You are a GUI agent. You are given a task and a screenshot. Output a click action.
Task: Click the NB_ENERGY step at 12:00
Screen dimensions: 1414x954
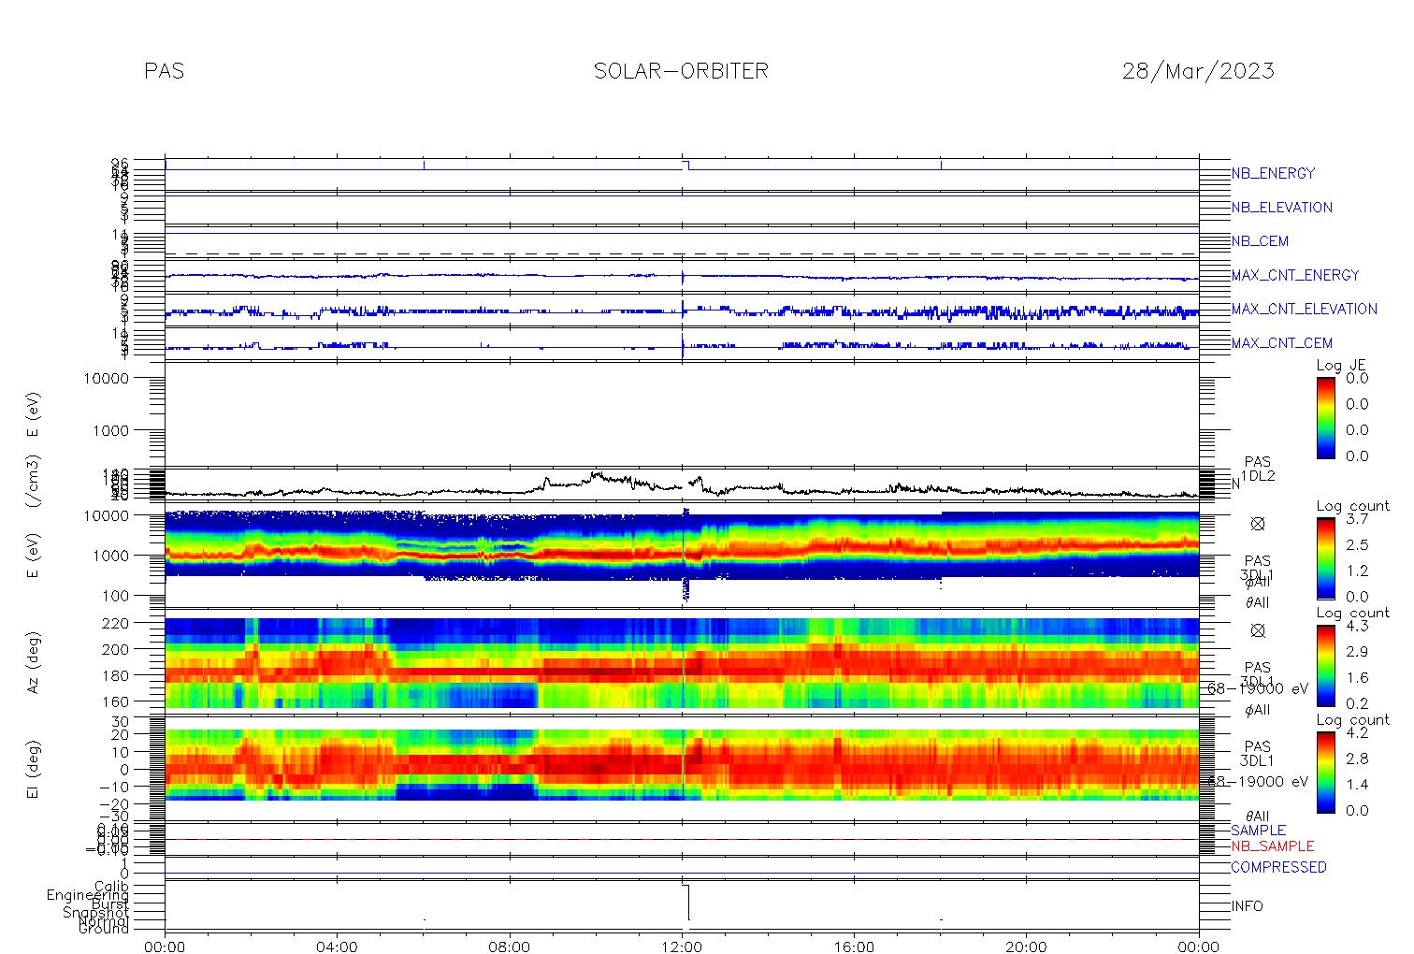pos(685,166)
